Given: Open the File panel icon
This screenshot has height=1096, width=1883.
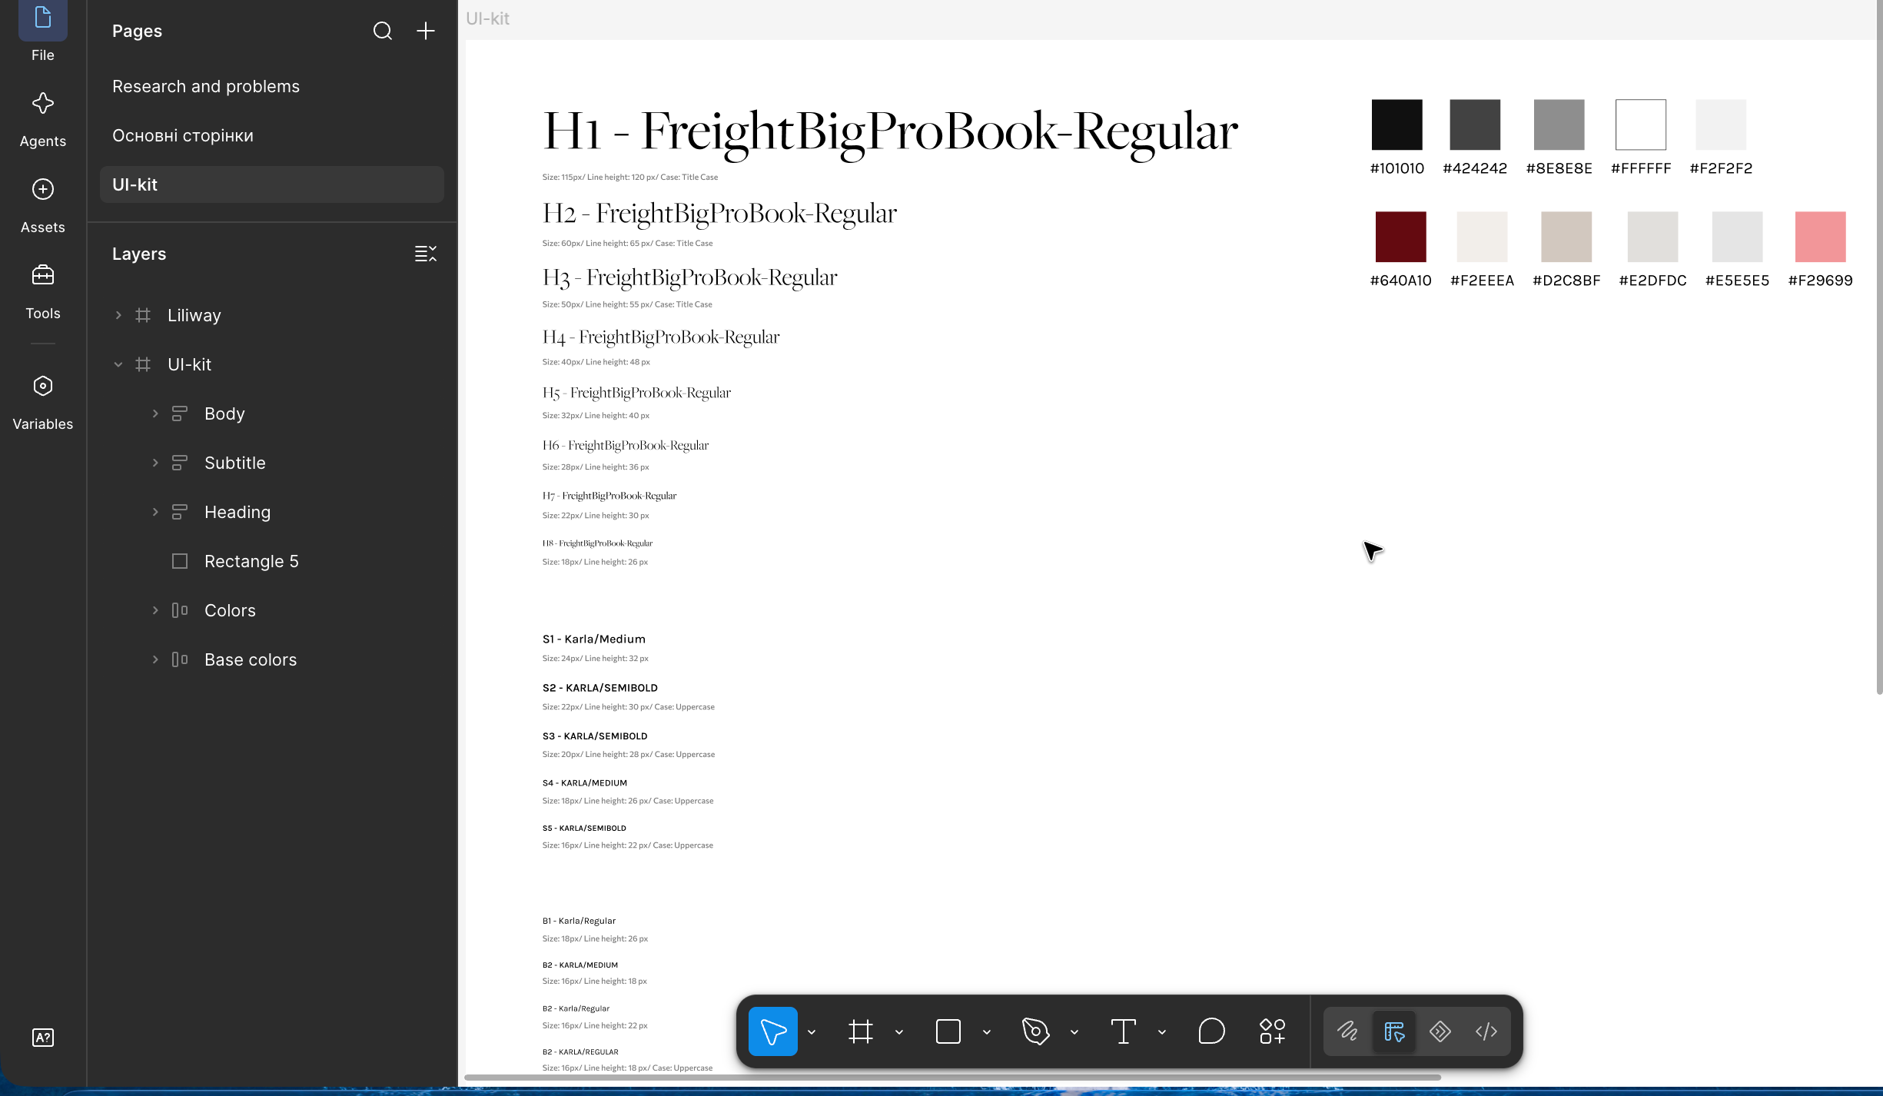Looking at the screenshot, I should (43, 18).
